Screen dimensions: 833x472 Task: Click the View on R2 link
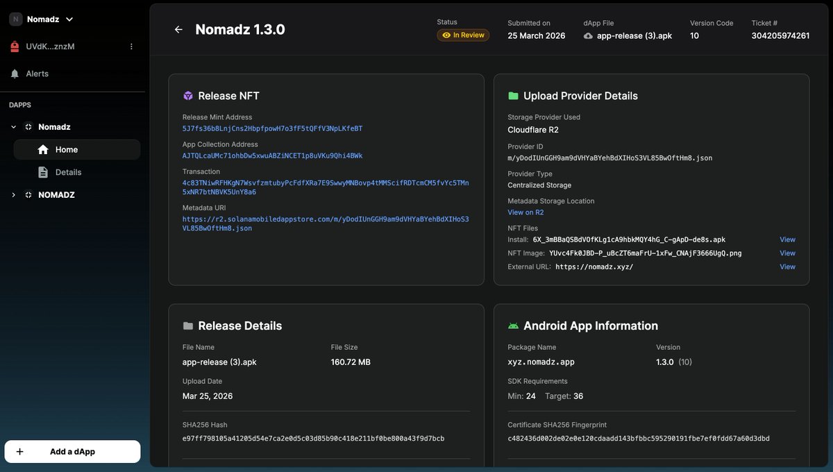[525, 212]
